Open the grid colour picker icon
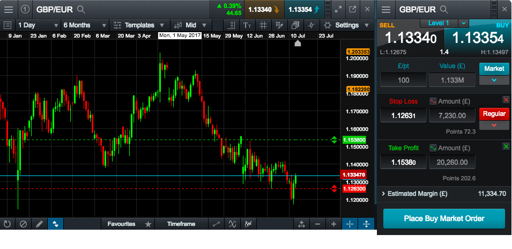Screen dimensions: 512x249 coord(279,25)
